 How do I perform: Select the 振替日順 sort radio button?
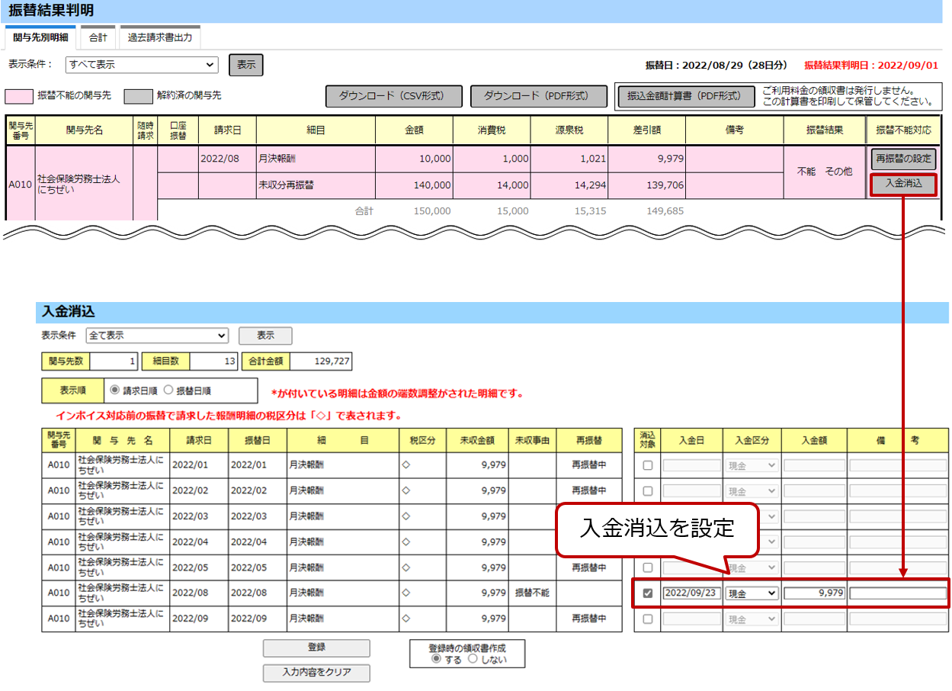pyautogui.click(x=168, y=390)
